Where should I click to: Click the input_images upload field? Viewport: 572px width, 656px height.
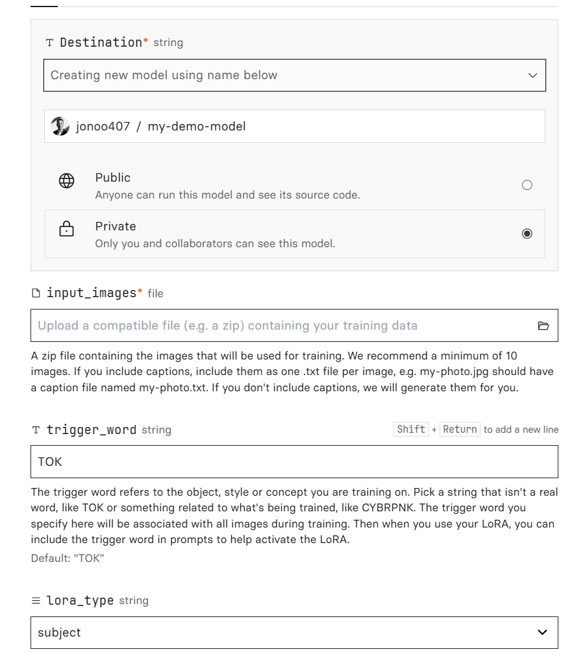pos(279,326)
